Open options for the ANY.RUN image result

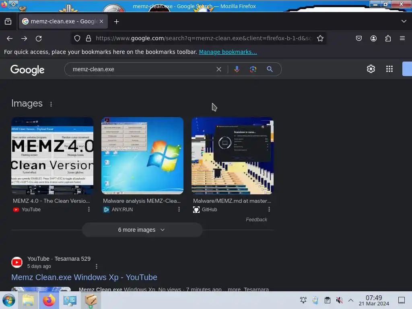click(x=179, y=209)
